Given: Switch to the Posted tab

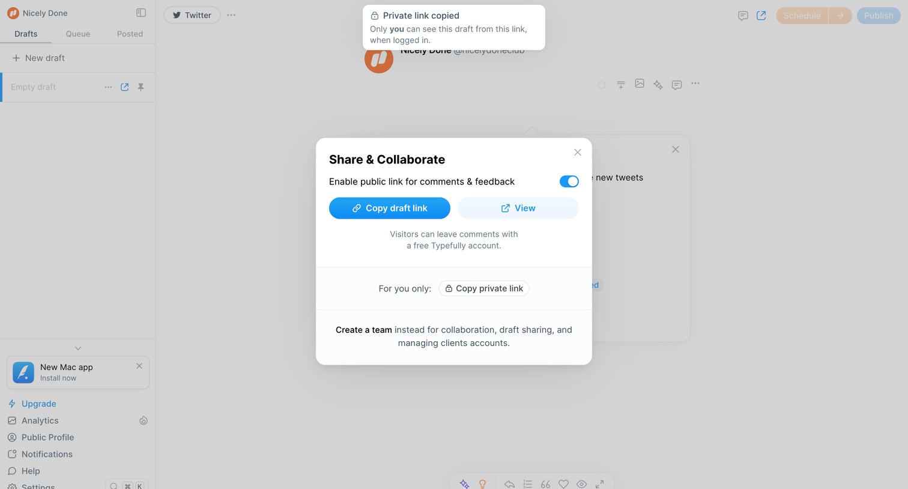Looking at the screenshot, I should point(130,34).
